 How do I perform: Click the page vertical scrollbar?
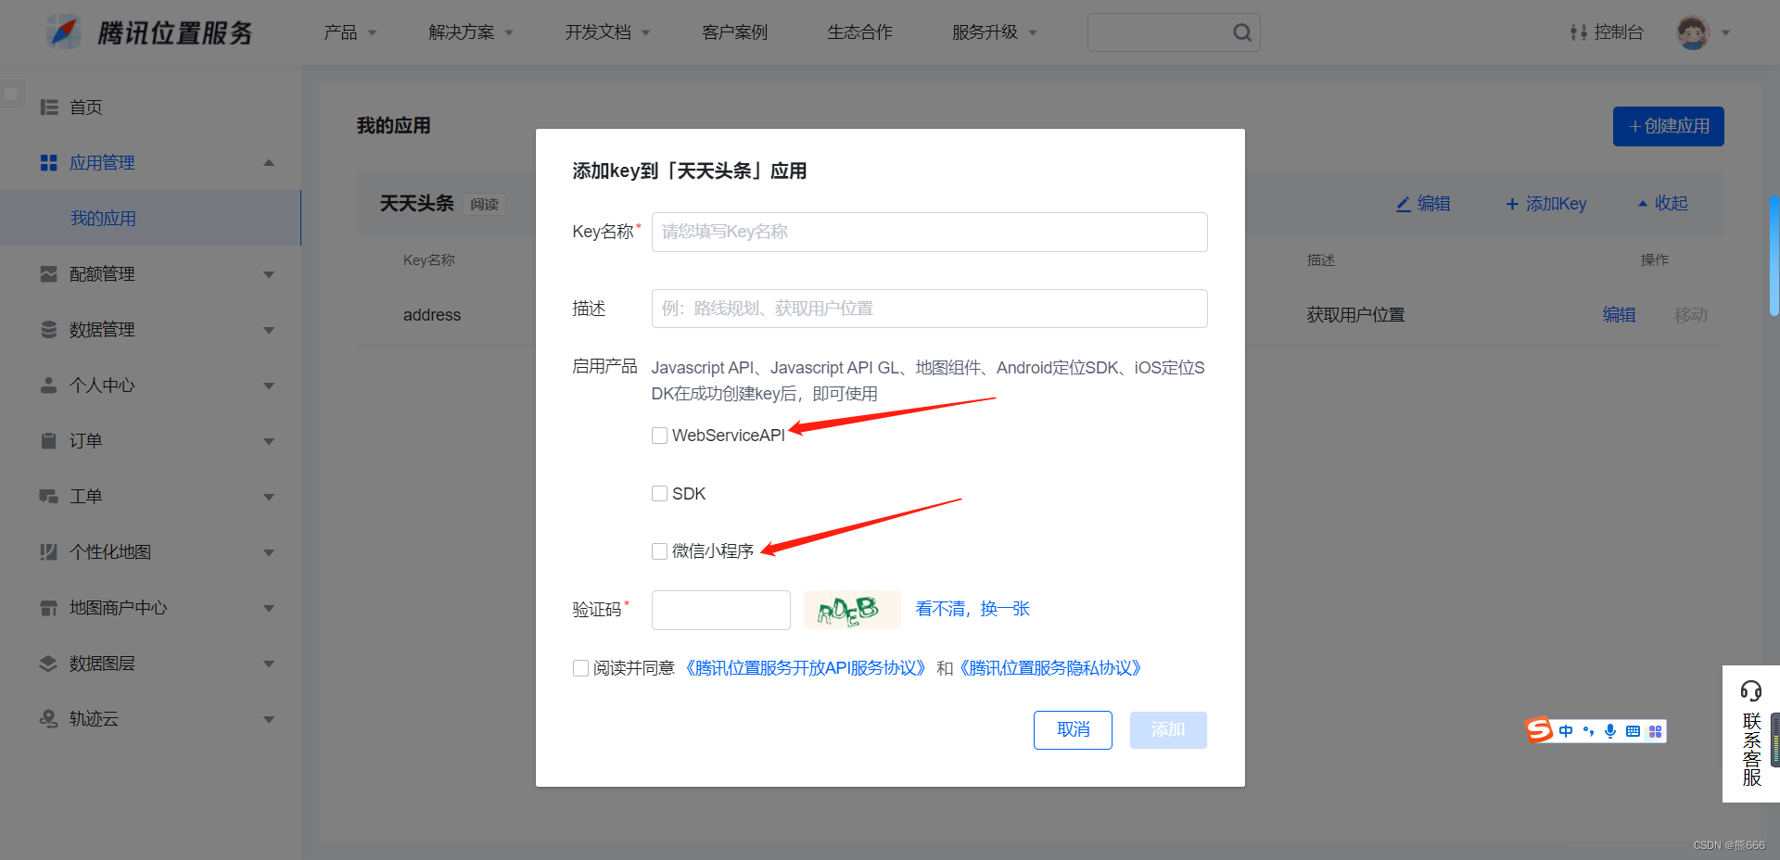point(1774,256)
